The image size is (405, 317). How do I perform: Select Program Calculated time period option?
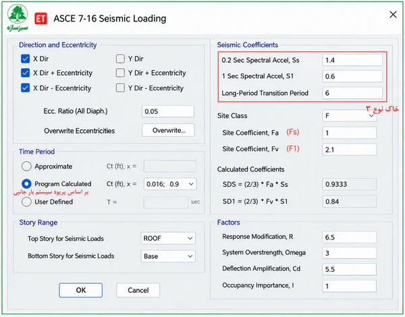click(26, 184)
